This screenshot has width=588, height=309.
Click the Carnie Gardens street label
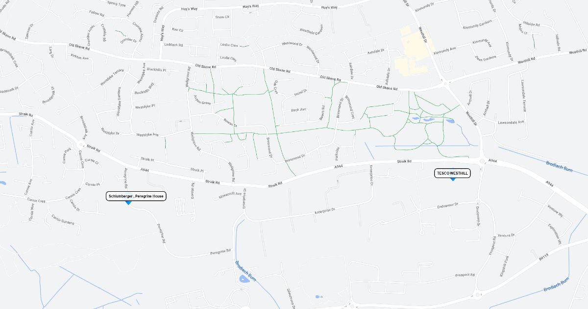pos(63,220)
